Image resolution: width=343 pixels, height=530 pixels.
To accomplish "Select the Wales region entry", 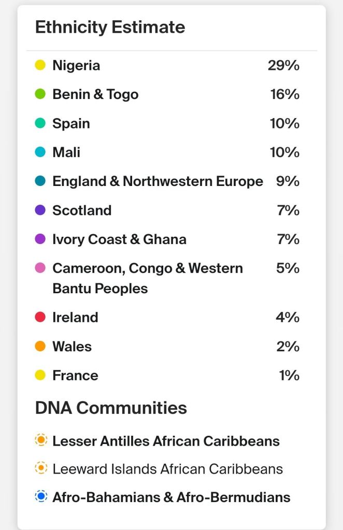I will (72, 347).
